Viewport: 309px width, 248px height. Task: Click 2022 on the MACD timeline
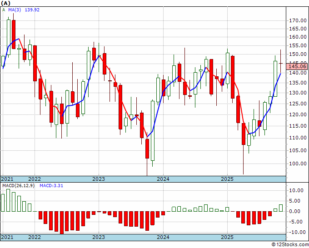click(35, 237)
